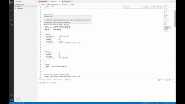Click the zsh terminal shell label
Image resolution: width=185 pixels, height=104 pixels.
pos(160,80)
